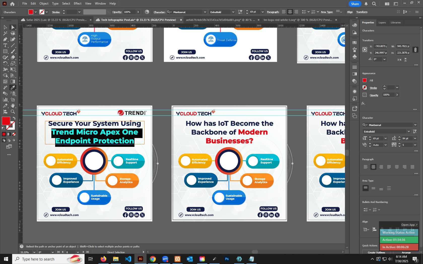The image size is (423, 264).
Task: Select the Lasso tool
Action: tap(13, 33)
